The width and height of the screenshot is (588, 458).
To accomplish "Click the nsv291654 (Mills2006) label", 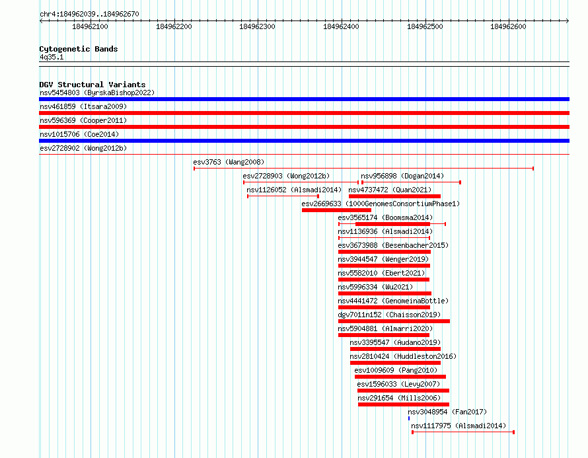I will coord(399,398).
